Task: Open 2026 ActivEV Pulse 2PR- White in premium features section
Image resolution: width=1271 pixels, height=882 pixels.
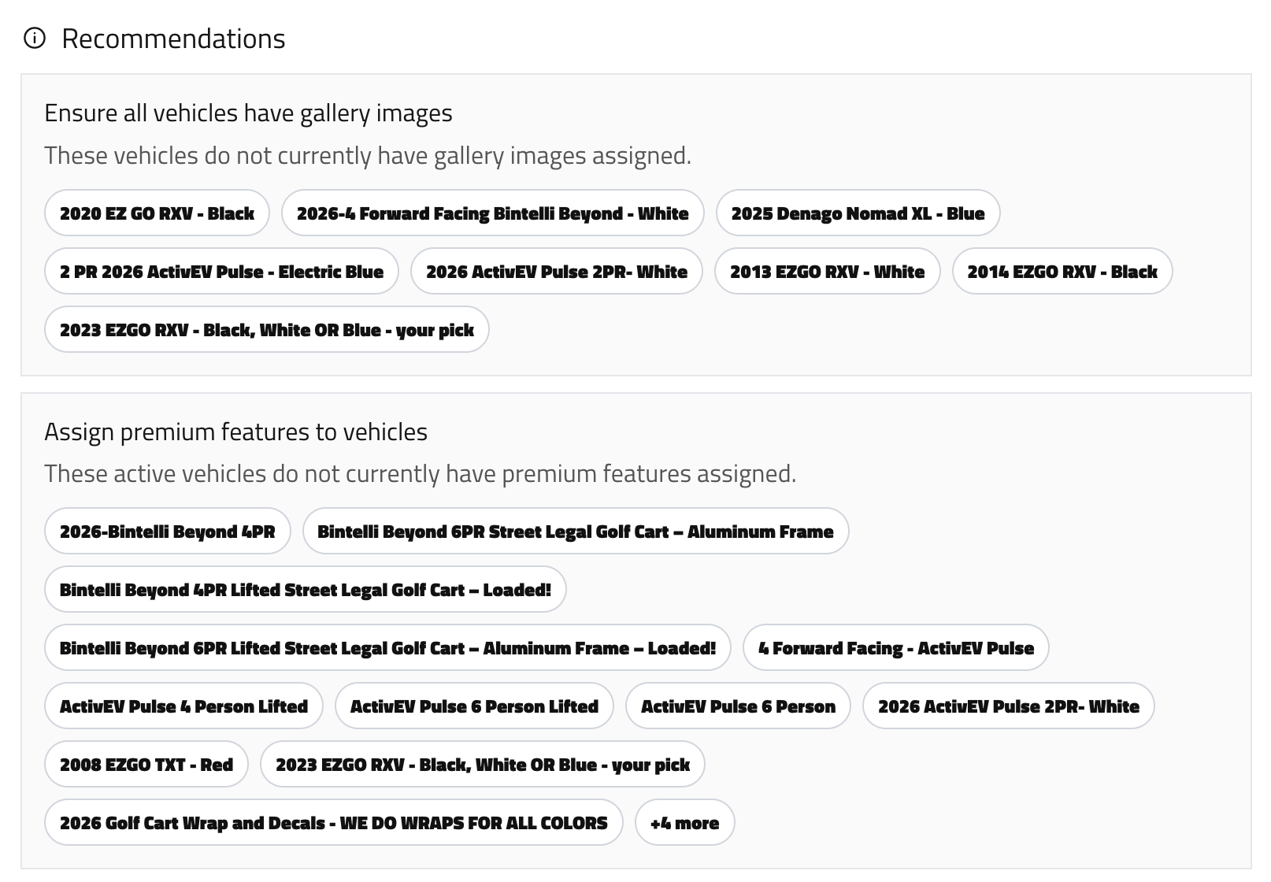Action: pos(1008,706)
